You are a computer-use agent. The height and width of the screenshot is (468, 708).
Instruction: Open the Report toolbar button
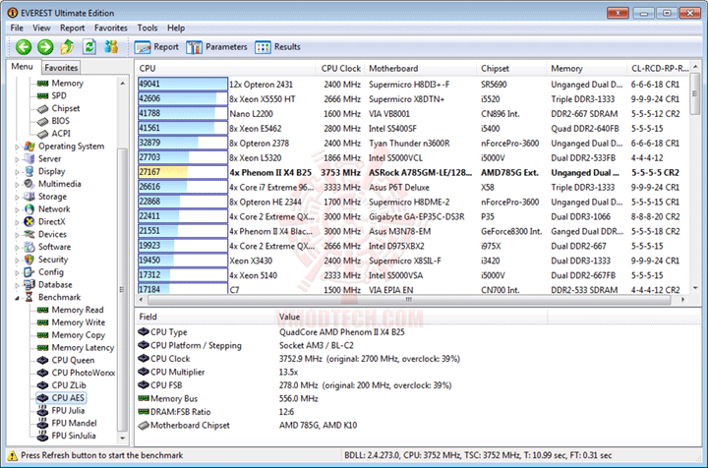(156, 47)
